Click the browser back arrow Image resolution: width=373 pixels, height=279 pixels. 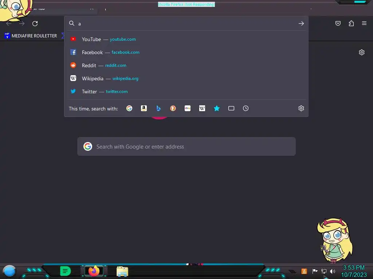[9, 23]
